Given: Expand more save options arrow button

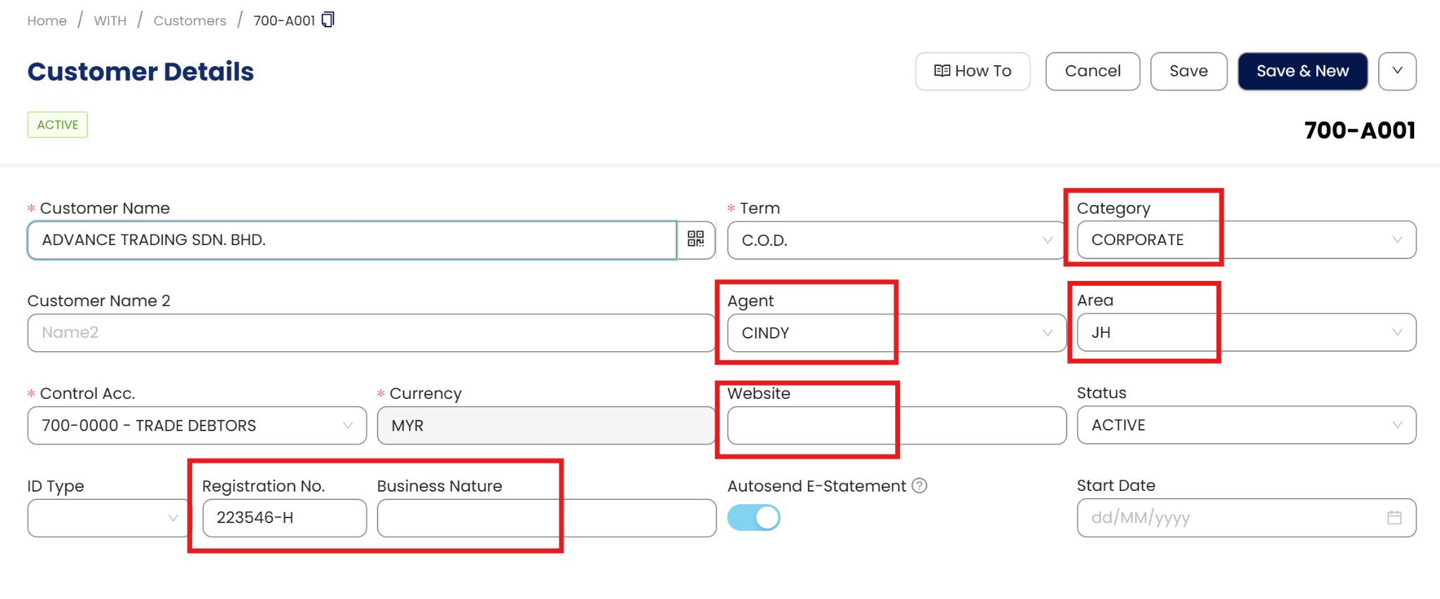Looking at the screenshot, I should (1397, 71).
